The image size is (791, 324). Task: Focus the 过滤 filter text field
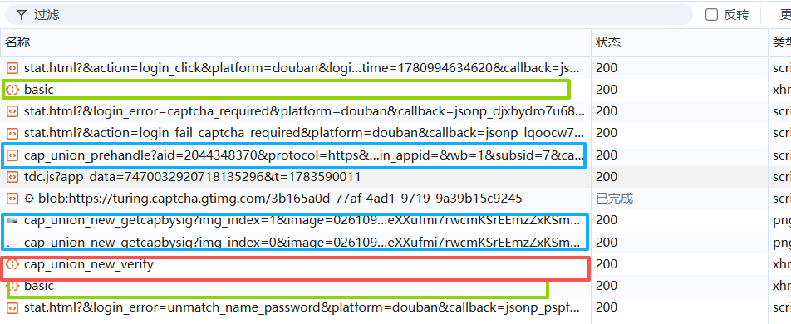(x=349, y=15)
